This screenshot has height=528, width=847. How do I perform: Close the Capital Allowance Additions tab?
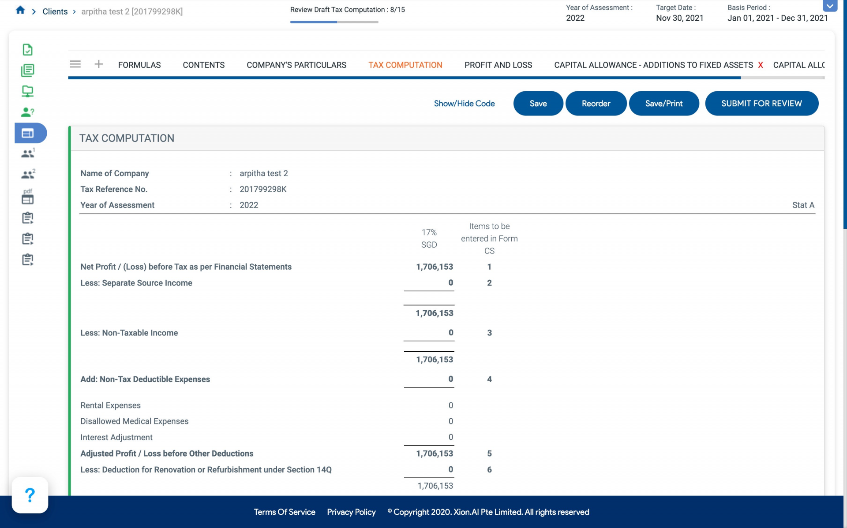tap(761, 65)
